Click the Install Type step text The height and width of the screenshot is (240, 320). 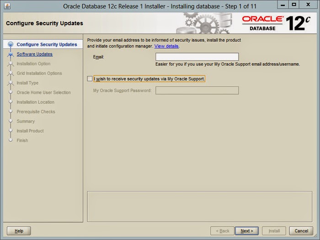[x=27, y=83]
